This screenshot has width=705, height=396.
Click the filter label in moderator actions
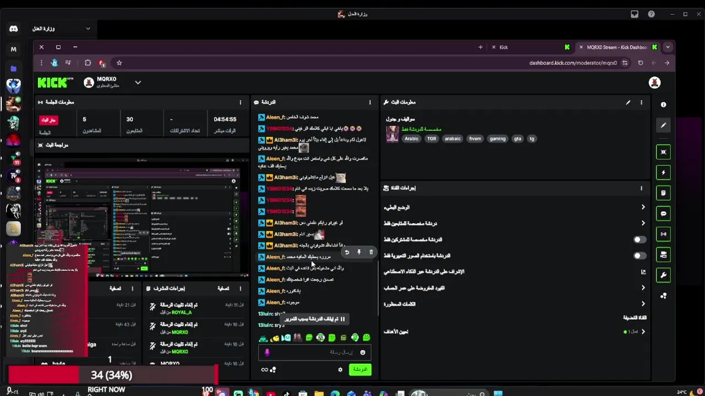[x=223, y=288]
